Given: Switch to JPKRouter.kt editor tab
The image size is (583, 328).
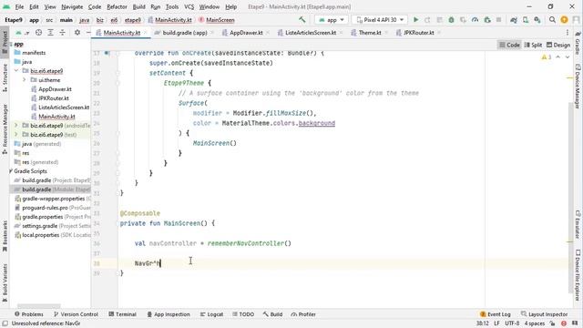Looking at the screenshot, I should point(418,33).
